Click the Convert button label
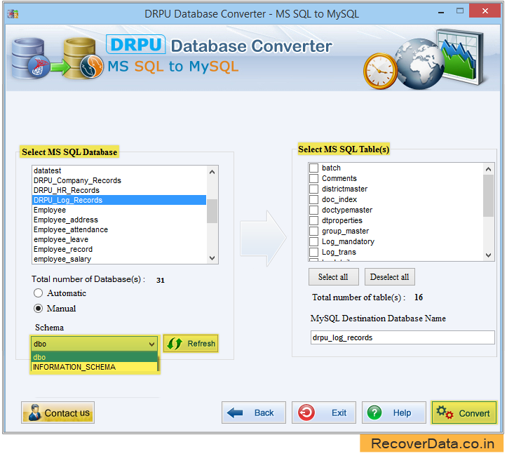Image resolution: width=507 pixels, height=456 pixels. coord(474,414)
